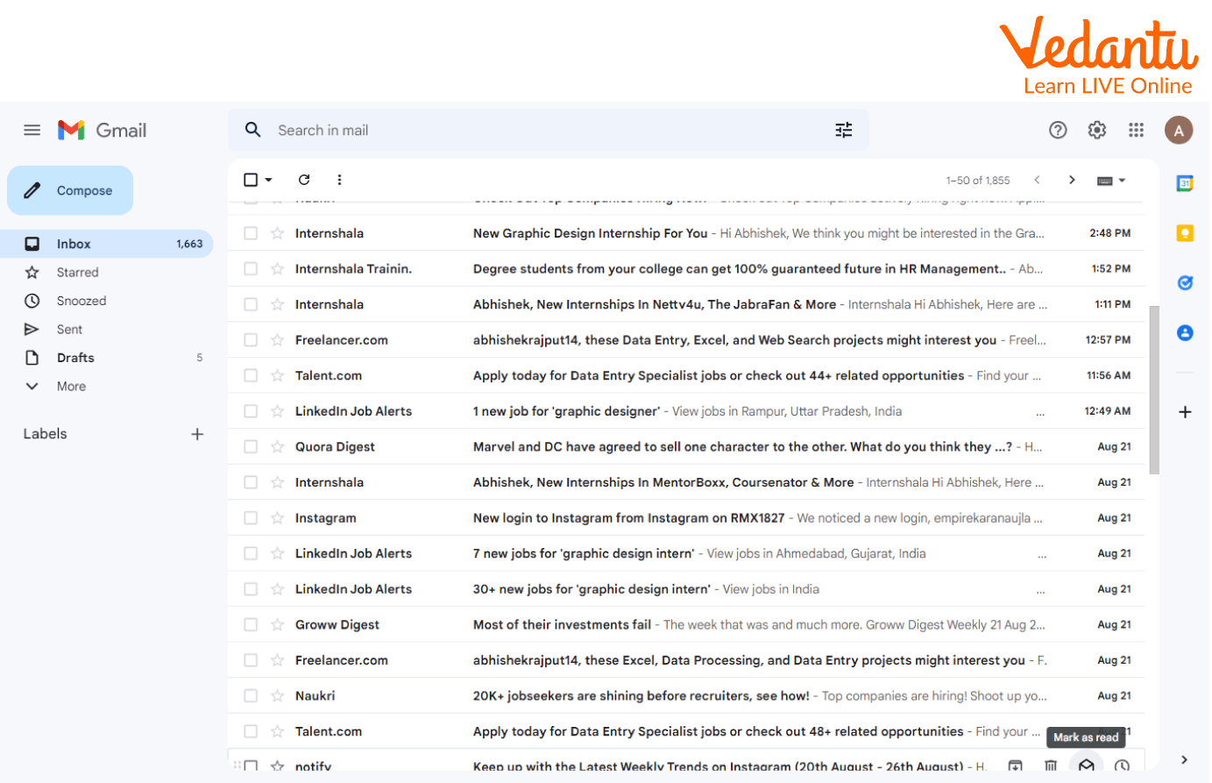Refresh the inbox

pyautogui.click(x=304, y=180)
